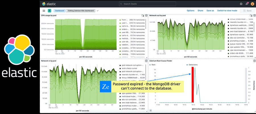Select metricb 31.9m nanocores legend entry
256x114 pixels.
132,38
